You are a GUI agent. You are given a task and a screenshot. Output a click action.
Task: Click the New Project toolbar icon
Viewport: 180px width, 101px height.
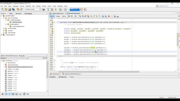tap(6, 9)
